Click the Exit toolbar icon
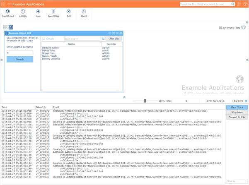 tap(69, 12)
